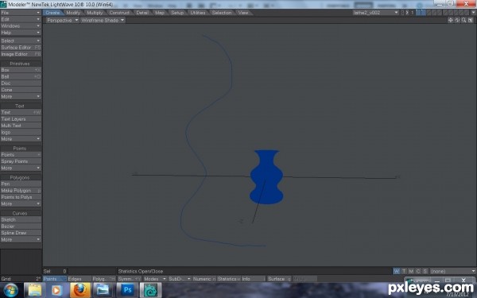Open the Surface Editor
This screenshot has width=477, height=298.
tap(21, 48)
